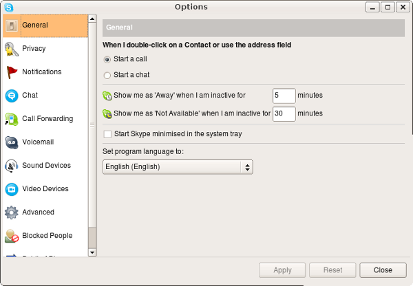Click the Blocked People icon
Image resolution: width=413 pixels, height=286 pixels.
[11, 236]
